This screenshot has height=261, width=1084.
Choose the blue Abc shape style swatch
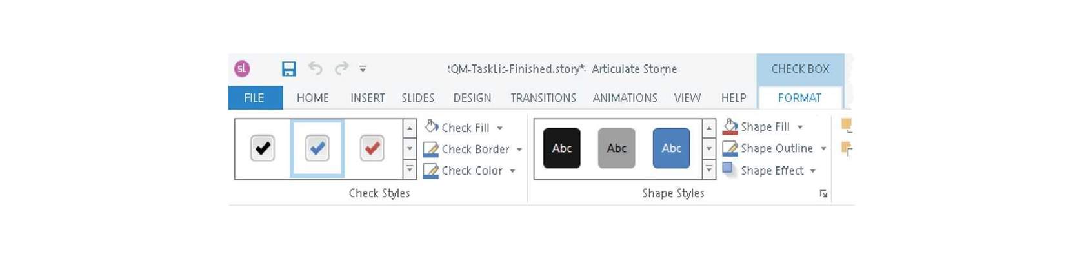(672, 148)
